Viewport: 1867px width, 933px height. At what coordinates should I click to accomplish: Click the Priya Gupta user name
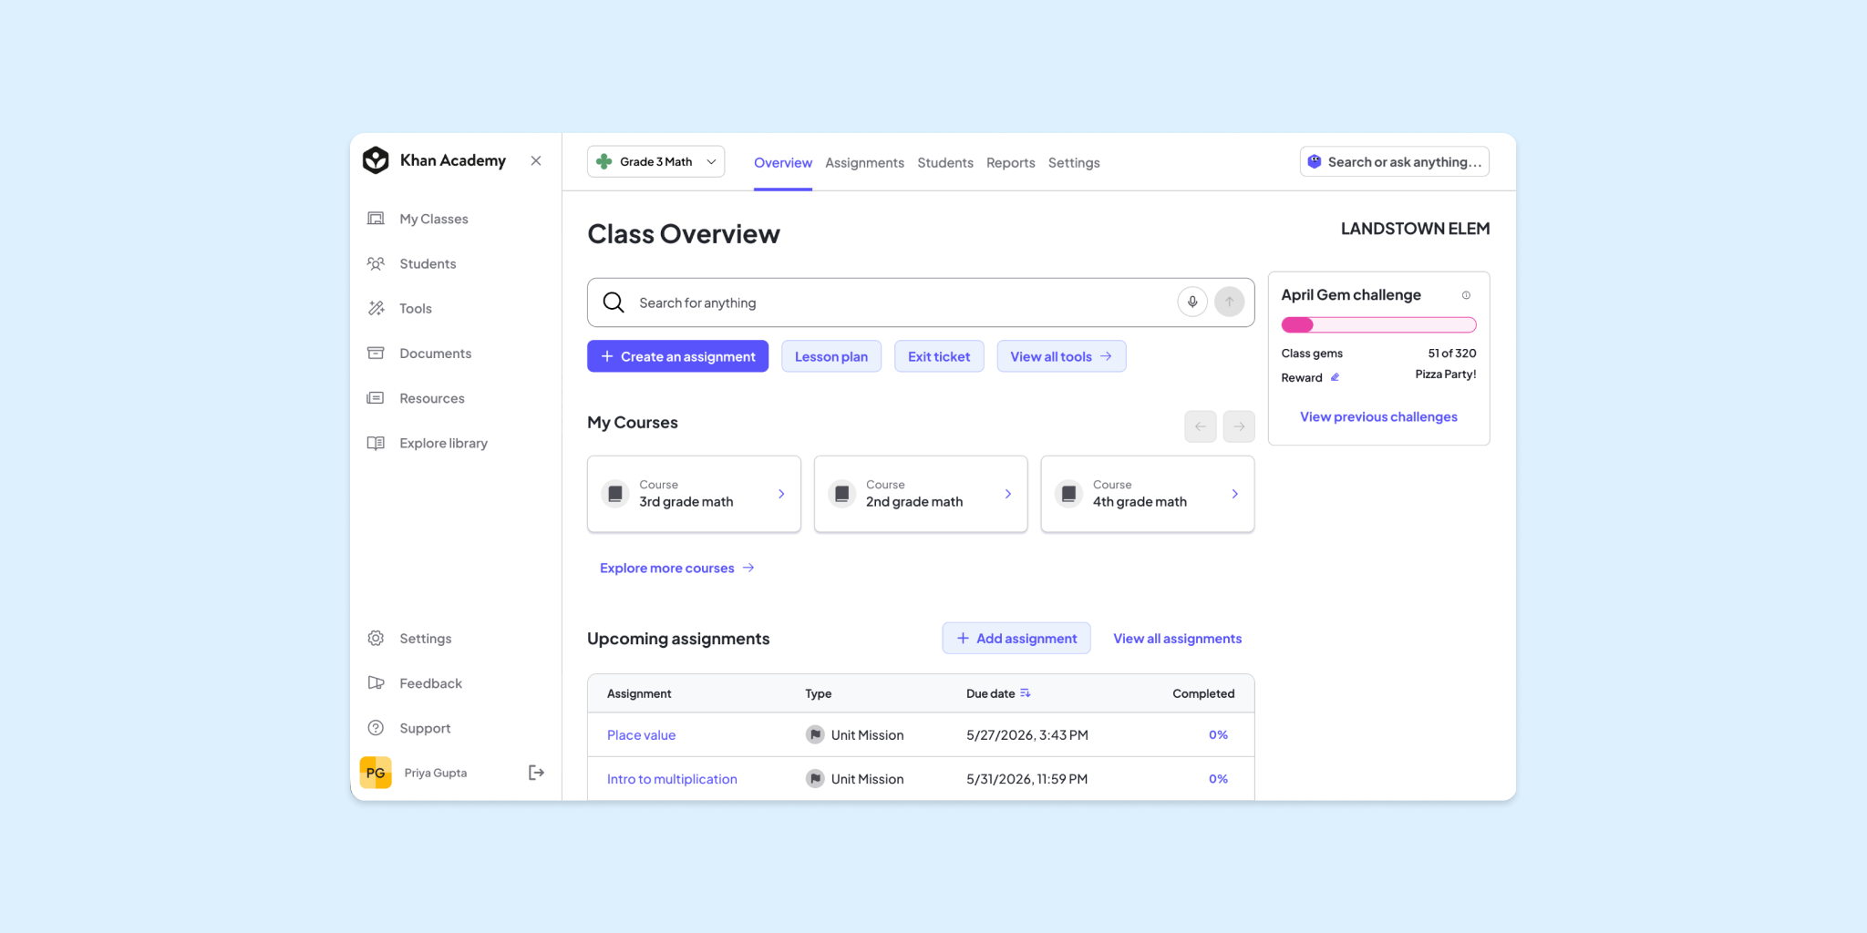coord(436,773)
